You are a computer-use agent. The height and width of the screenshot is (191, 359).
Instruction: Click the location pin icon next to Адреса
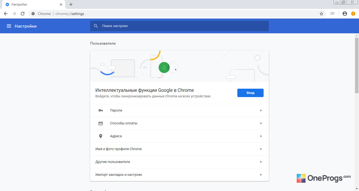pyautogui.click(x=101, y=136)
